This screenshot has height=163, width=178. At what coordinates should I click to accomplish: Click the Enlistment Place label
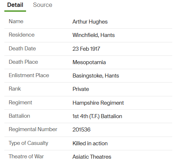(29, 75)
